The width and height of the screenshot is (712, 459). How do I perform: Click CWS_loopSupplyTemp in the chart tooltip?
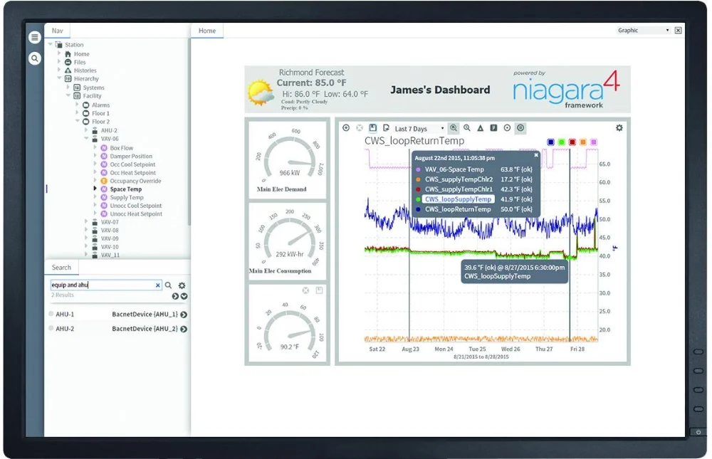tap(458, 199)
